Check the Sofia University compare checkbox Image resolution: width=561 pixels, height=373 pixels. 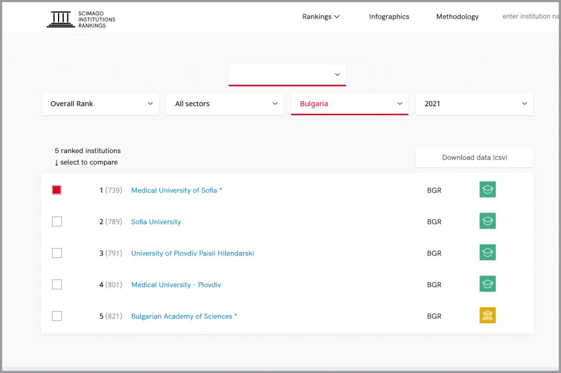point(57,222)
